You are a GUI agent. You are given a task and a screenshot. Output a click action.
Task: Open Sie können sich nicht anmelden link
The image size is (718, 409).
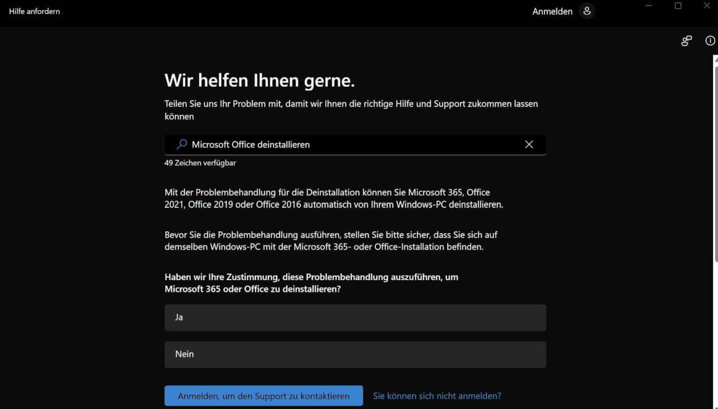click(437, 396)
